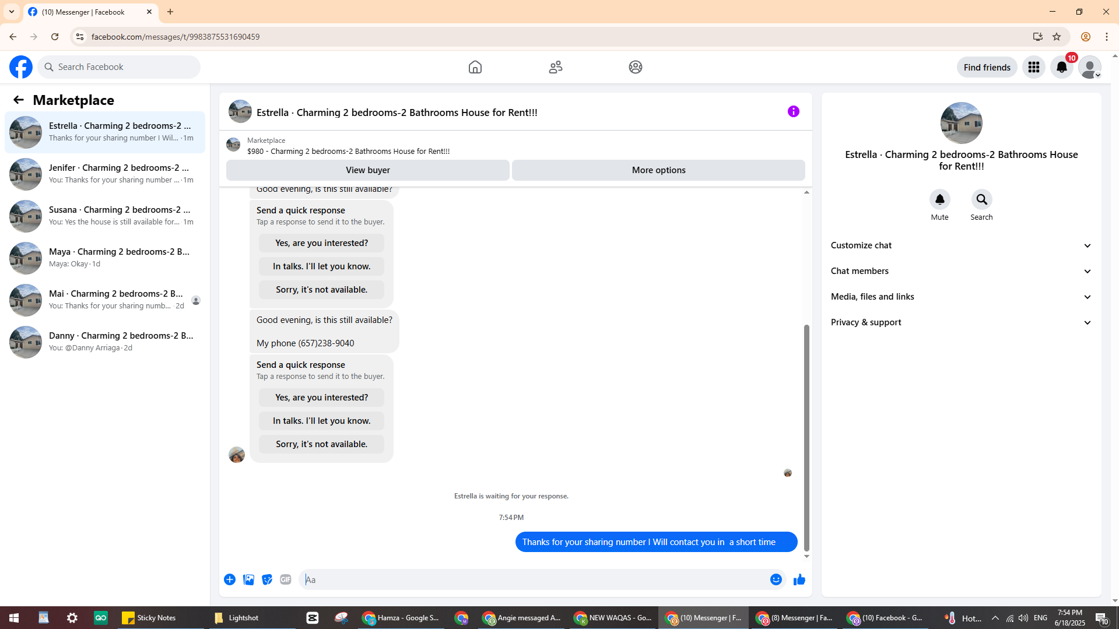The width and height of the screenshot is (1119, 629).
Task: Click the browser address bar URL
Action: (176, 37)
